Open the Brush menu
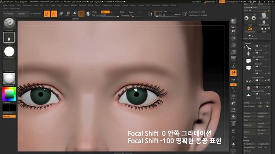 click(12, 5)
